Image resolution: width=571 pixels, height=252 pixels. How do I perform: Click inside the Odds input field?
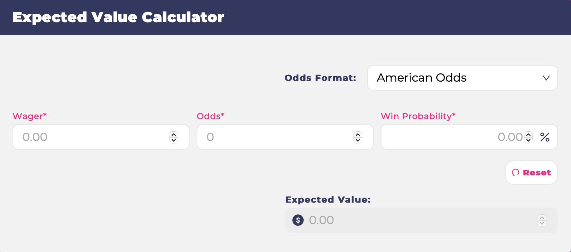[x=272, y=137]
